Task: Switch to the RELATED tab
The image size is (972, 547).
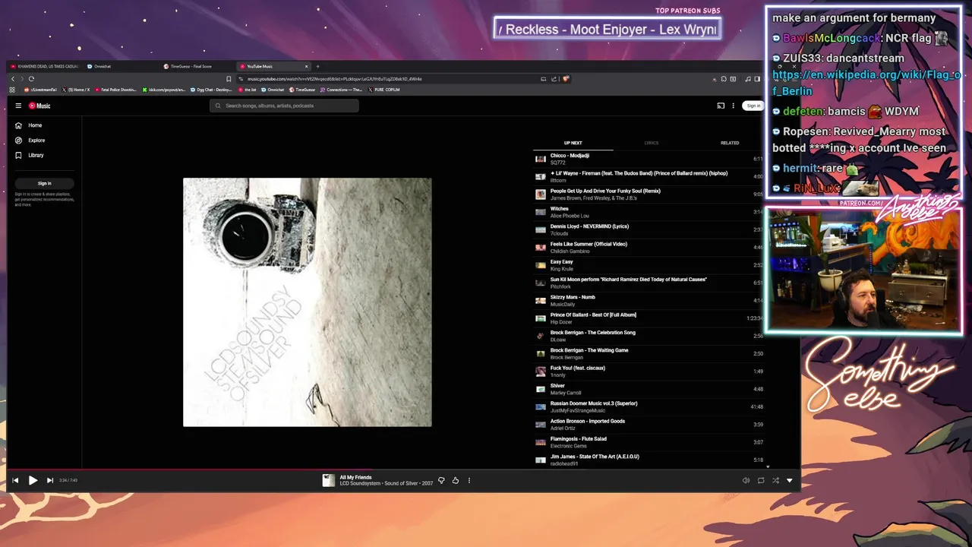Action: coord(730,143)
